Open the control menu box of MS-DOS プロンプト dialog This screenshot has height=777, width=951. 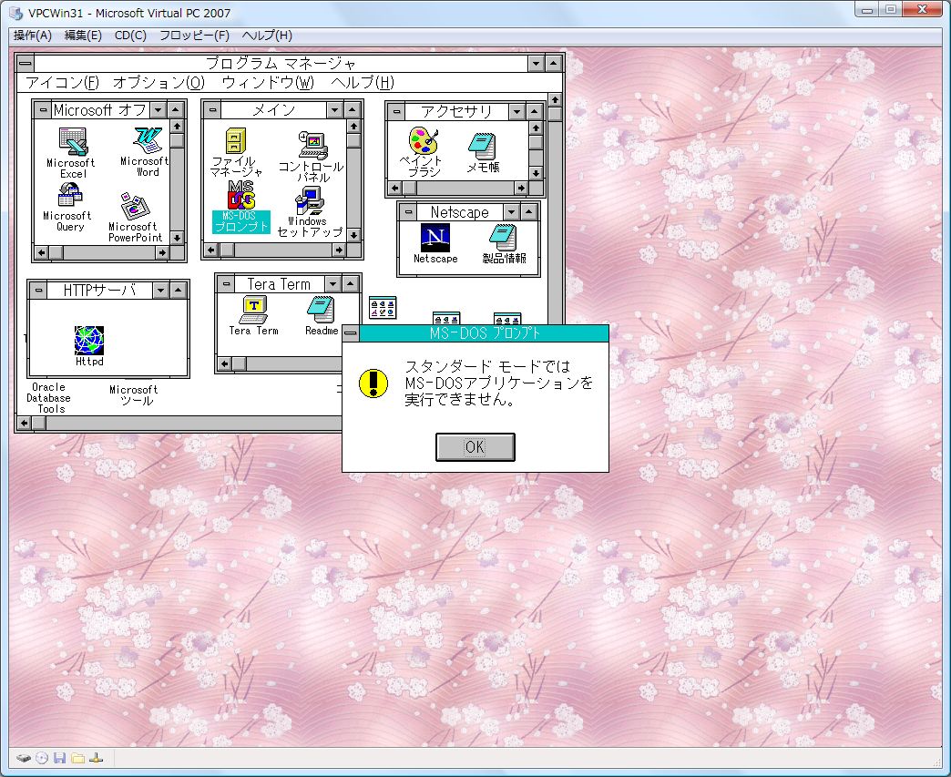pos(351,333)
